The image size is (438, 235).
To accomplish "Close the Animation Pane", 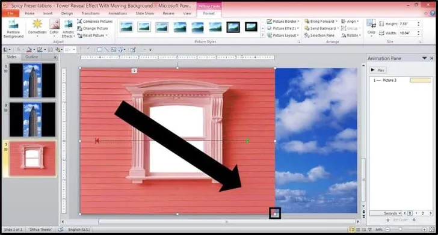I will (x=431, y=58).
